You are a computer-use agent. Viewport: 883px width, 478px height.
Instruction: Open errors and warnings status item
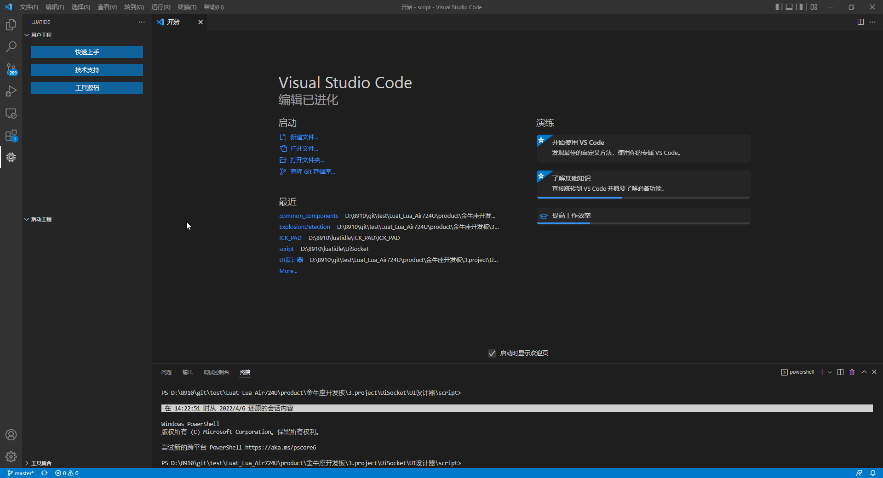[x=67, y=473]
